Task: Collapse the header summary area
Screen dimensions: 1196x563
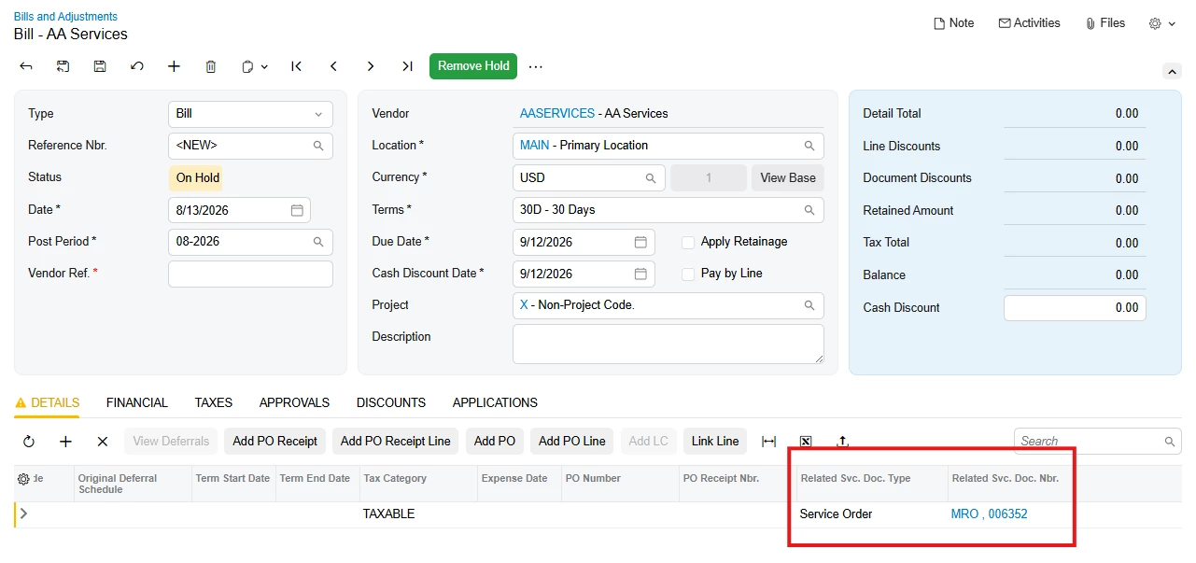Action: pos(1171,72)
